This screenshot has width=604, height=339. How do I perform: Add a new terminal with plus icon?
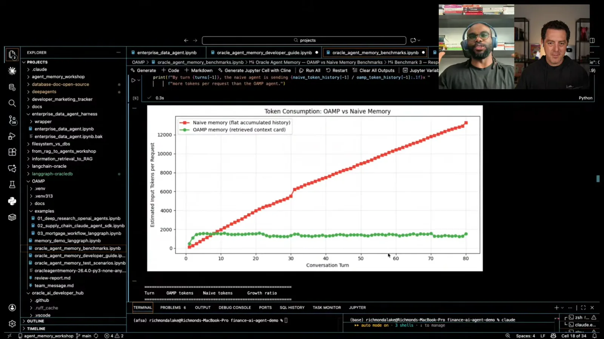pos(556,308)
